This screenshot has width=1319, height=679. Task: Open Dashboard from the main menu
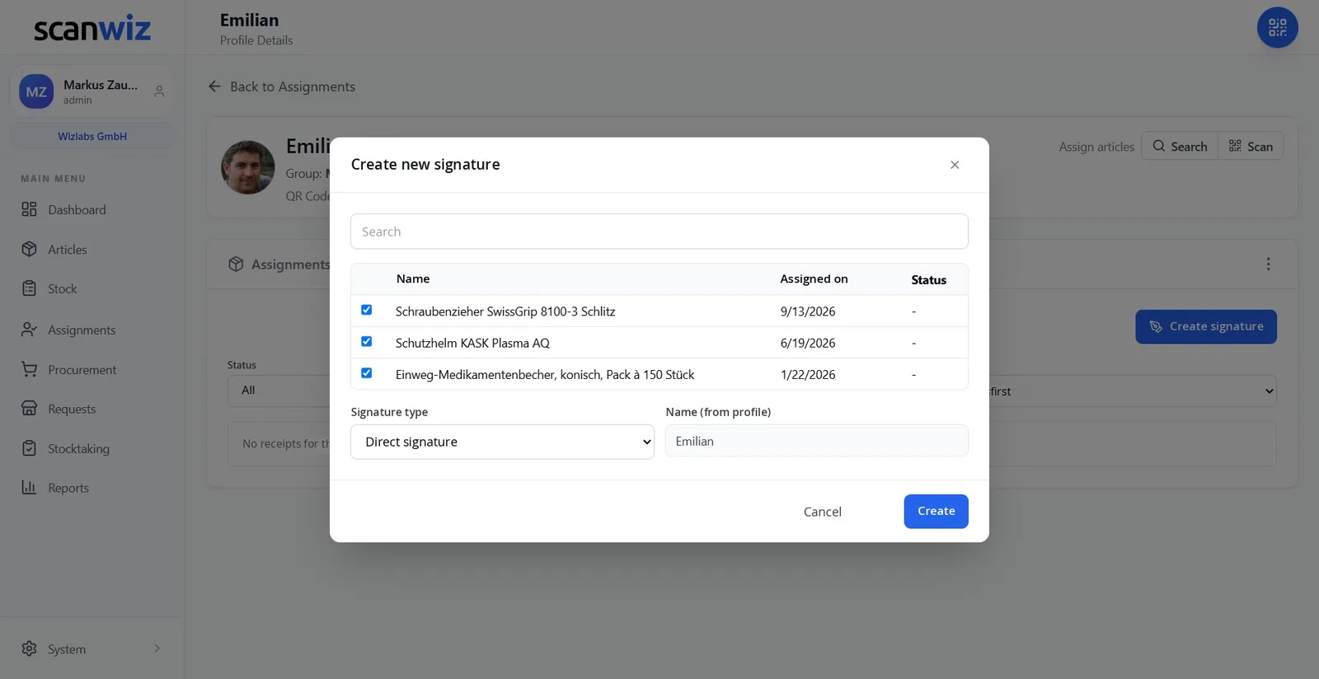pyautogui.click(x=77, y=209)
